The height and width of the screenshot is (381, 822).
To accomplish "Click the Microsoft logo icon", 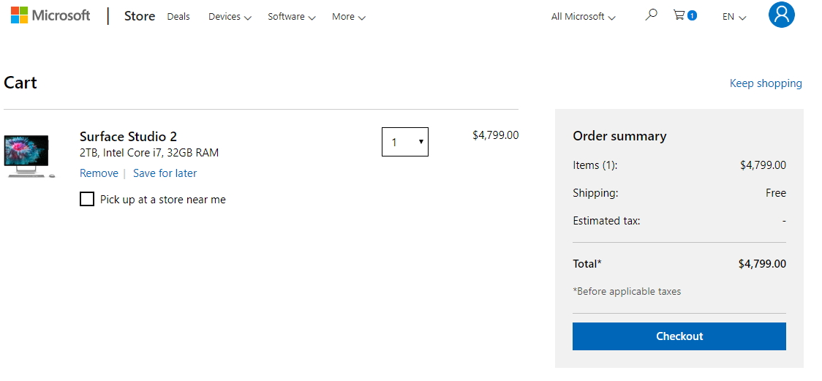I will point(20,15).
